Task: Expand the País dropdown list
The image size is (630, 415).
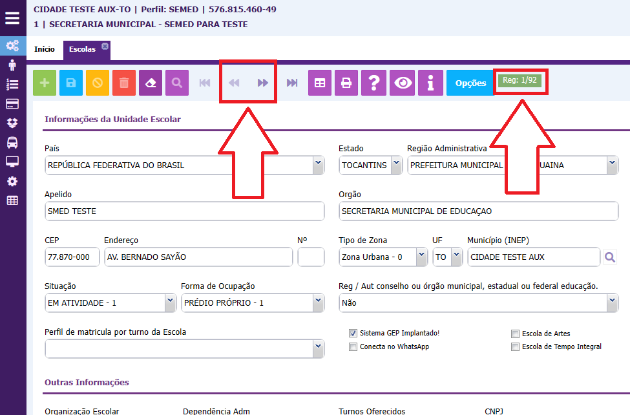Action: point(318,165)
